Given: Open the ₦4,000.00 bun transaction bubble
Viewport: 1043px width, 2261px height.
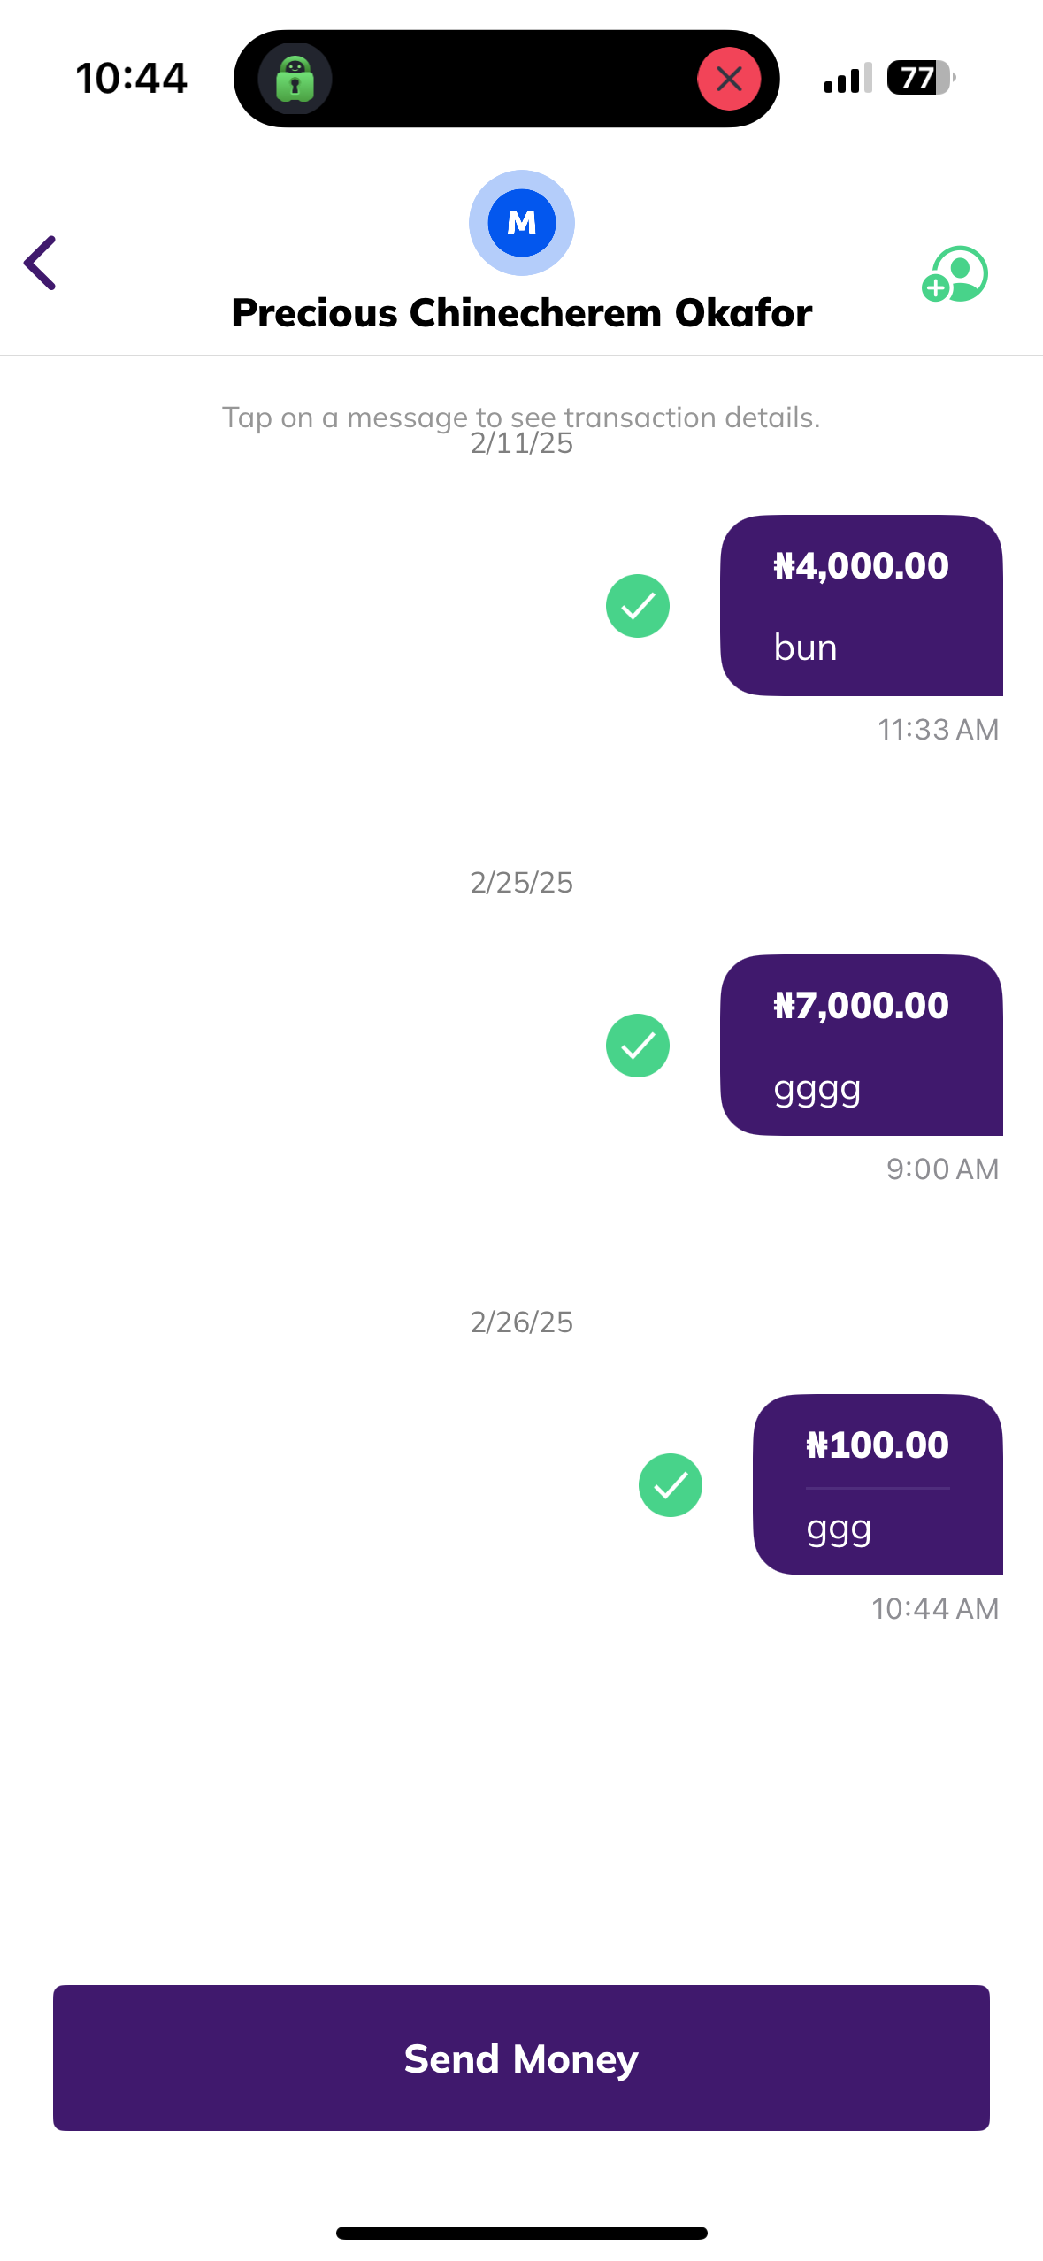Looking at the screenshot, I should pyautogui.click(x=861, y=606).
